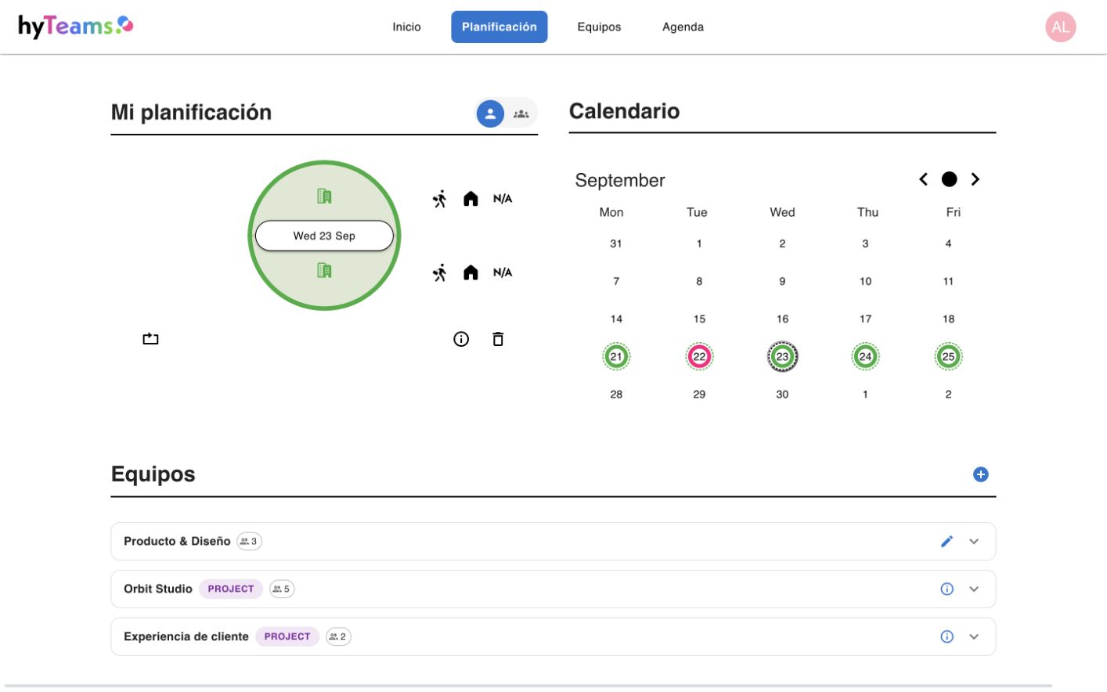Click Orbit Studio PROJECT badge

(x=231, y=589)
